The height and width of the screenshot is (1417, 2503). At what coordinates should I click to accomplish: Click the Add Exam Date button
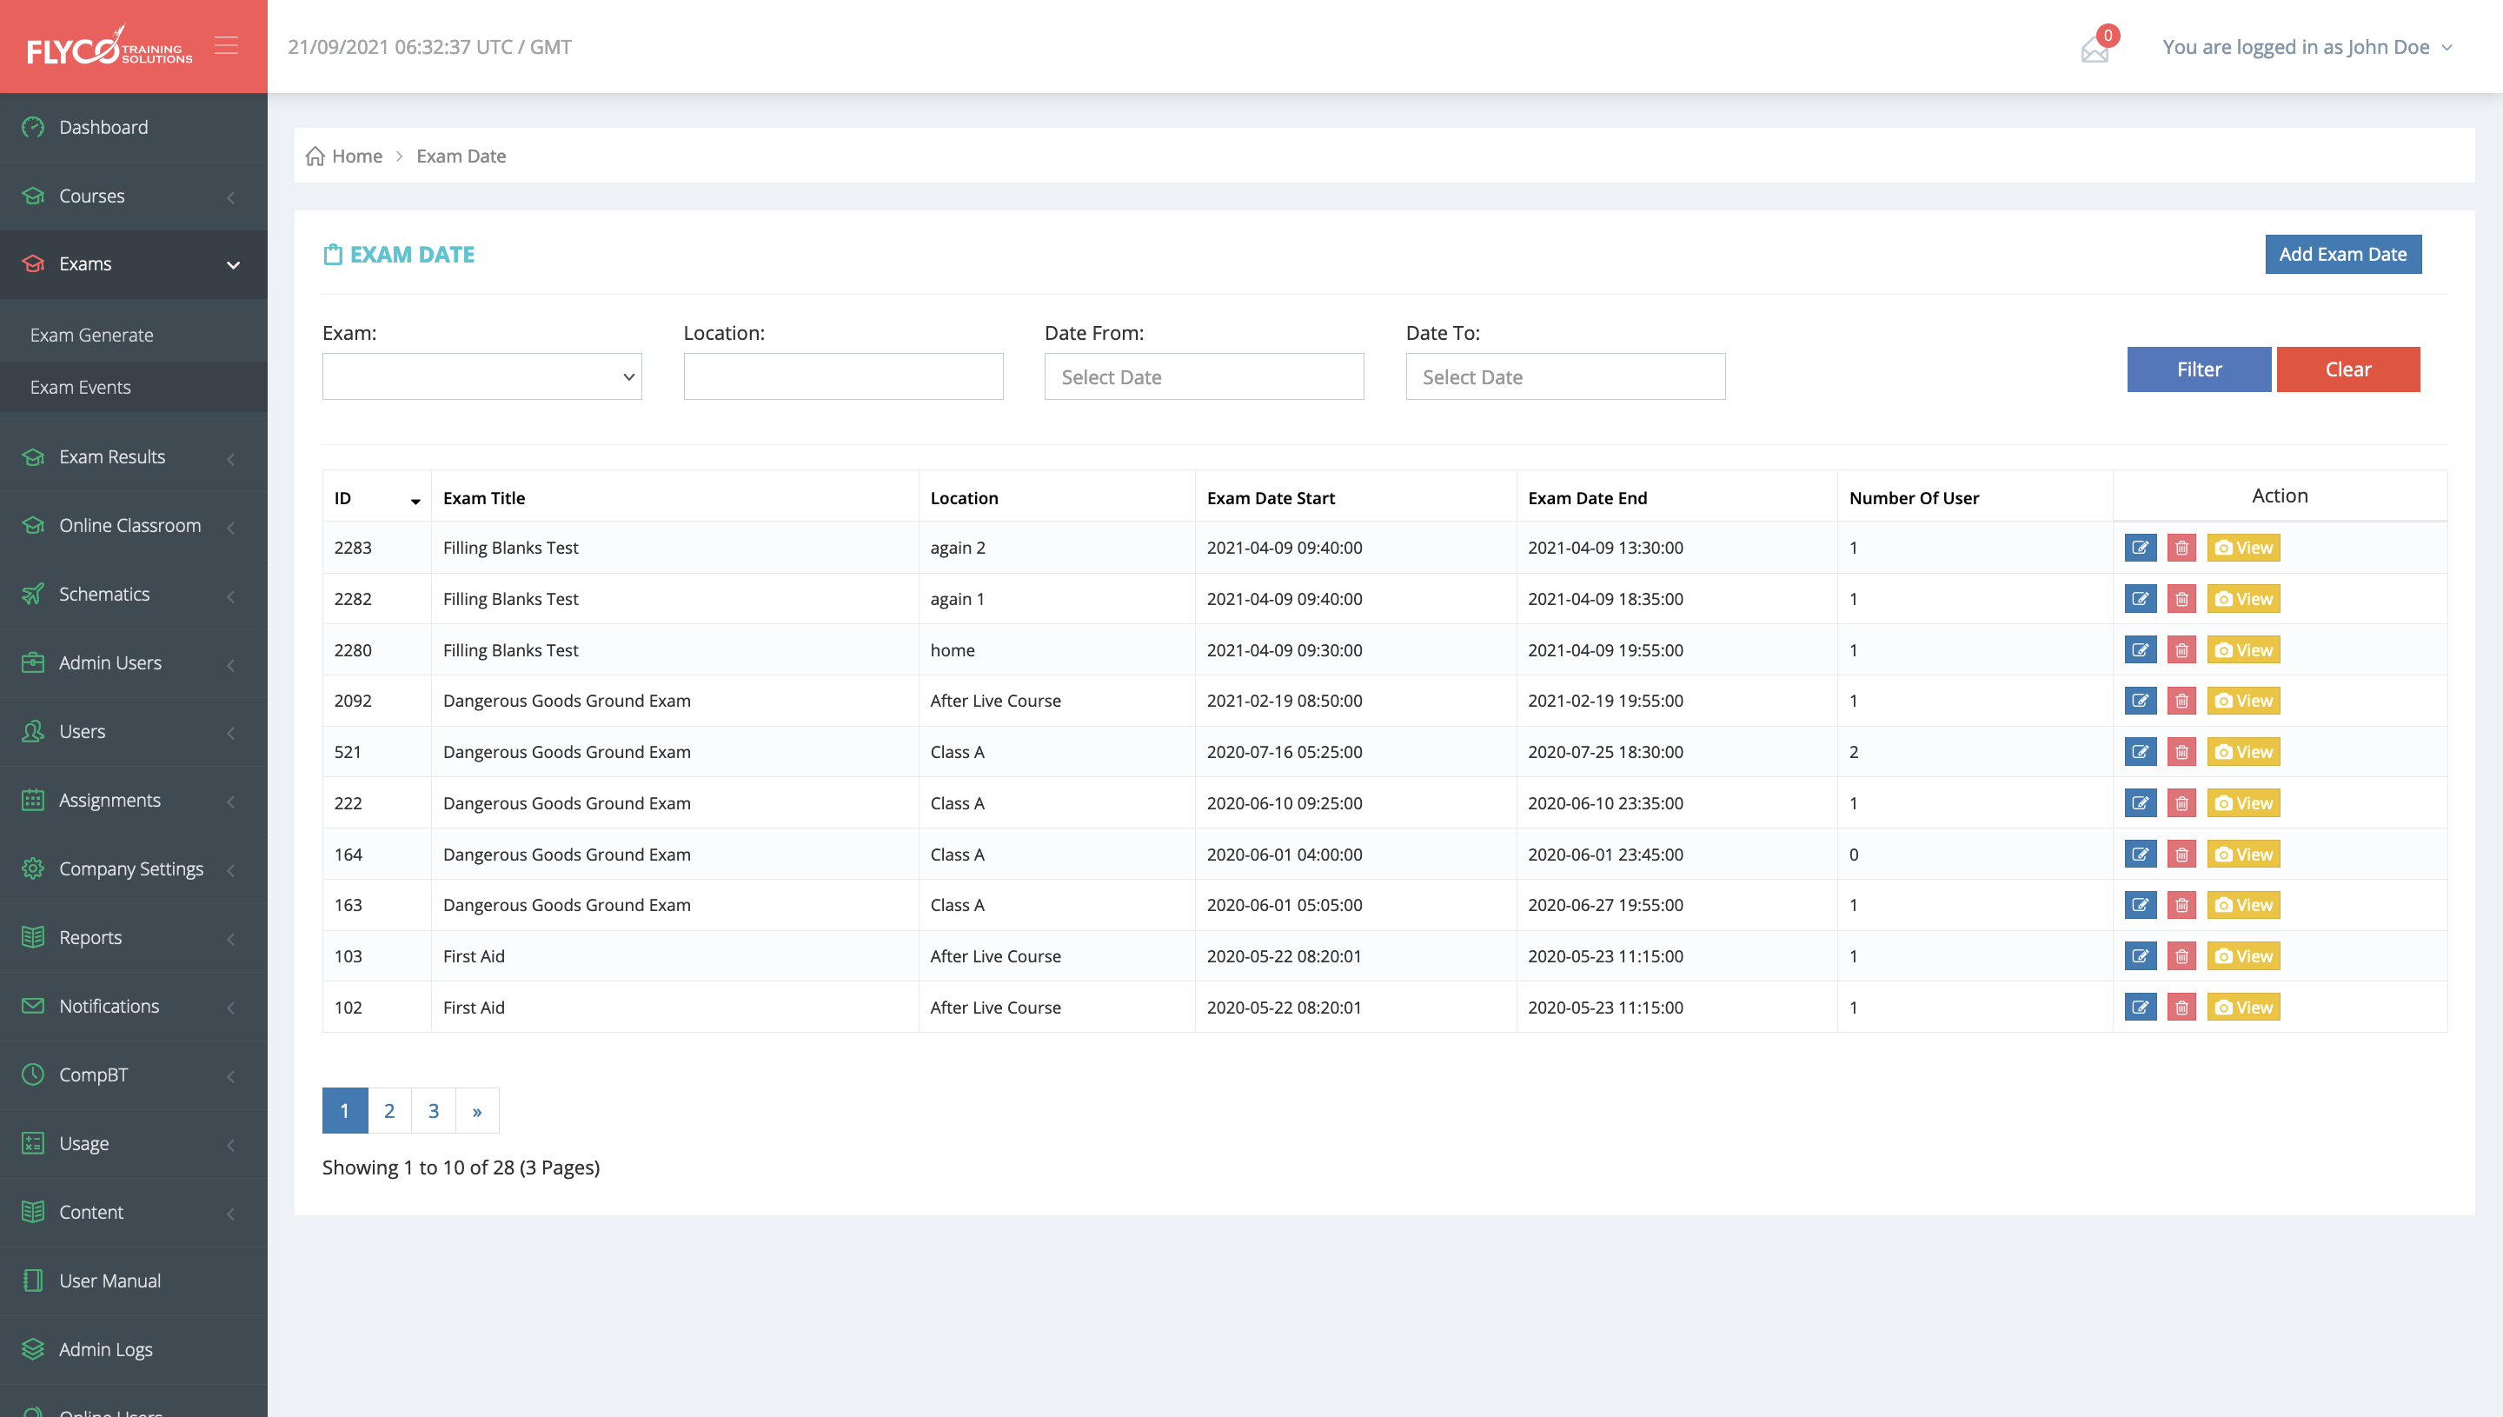click(2342, 254)
